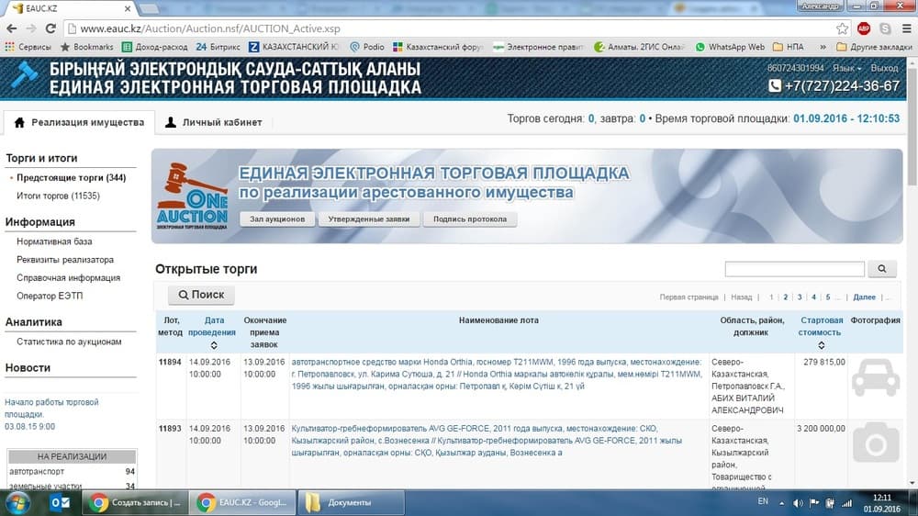
Task: Open the AdBlock extension icon
Action: tap(864, 28)
